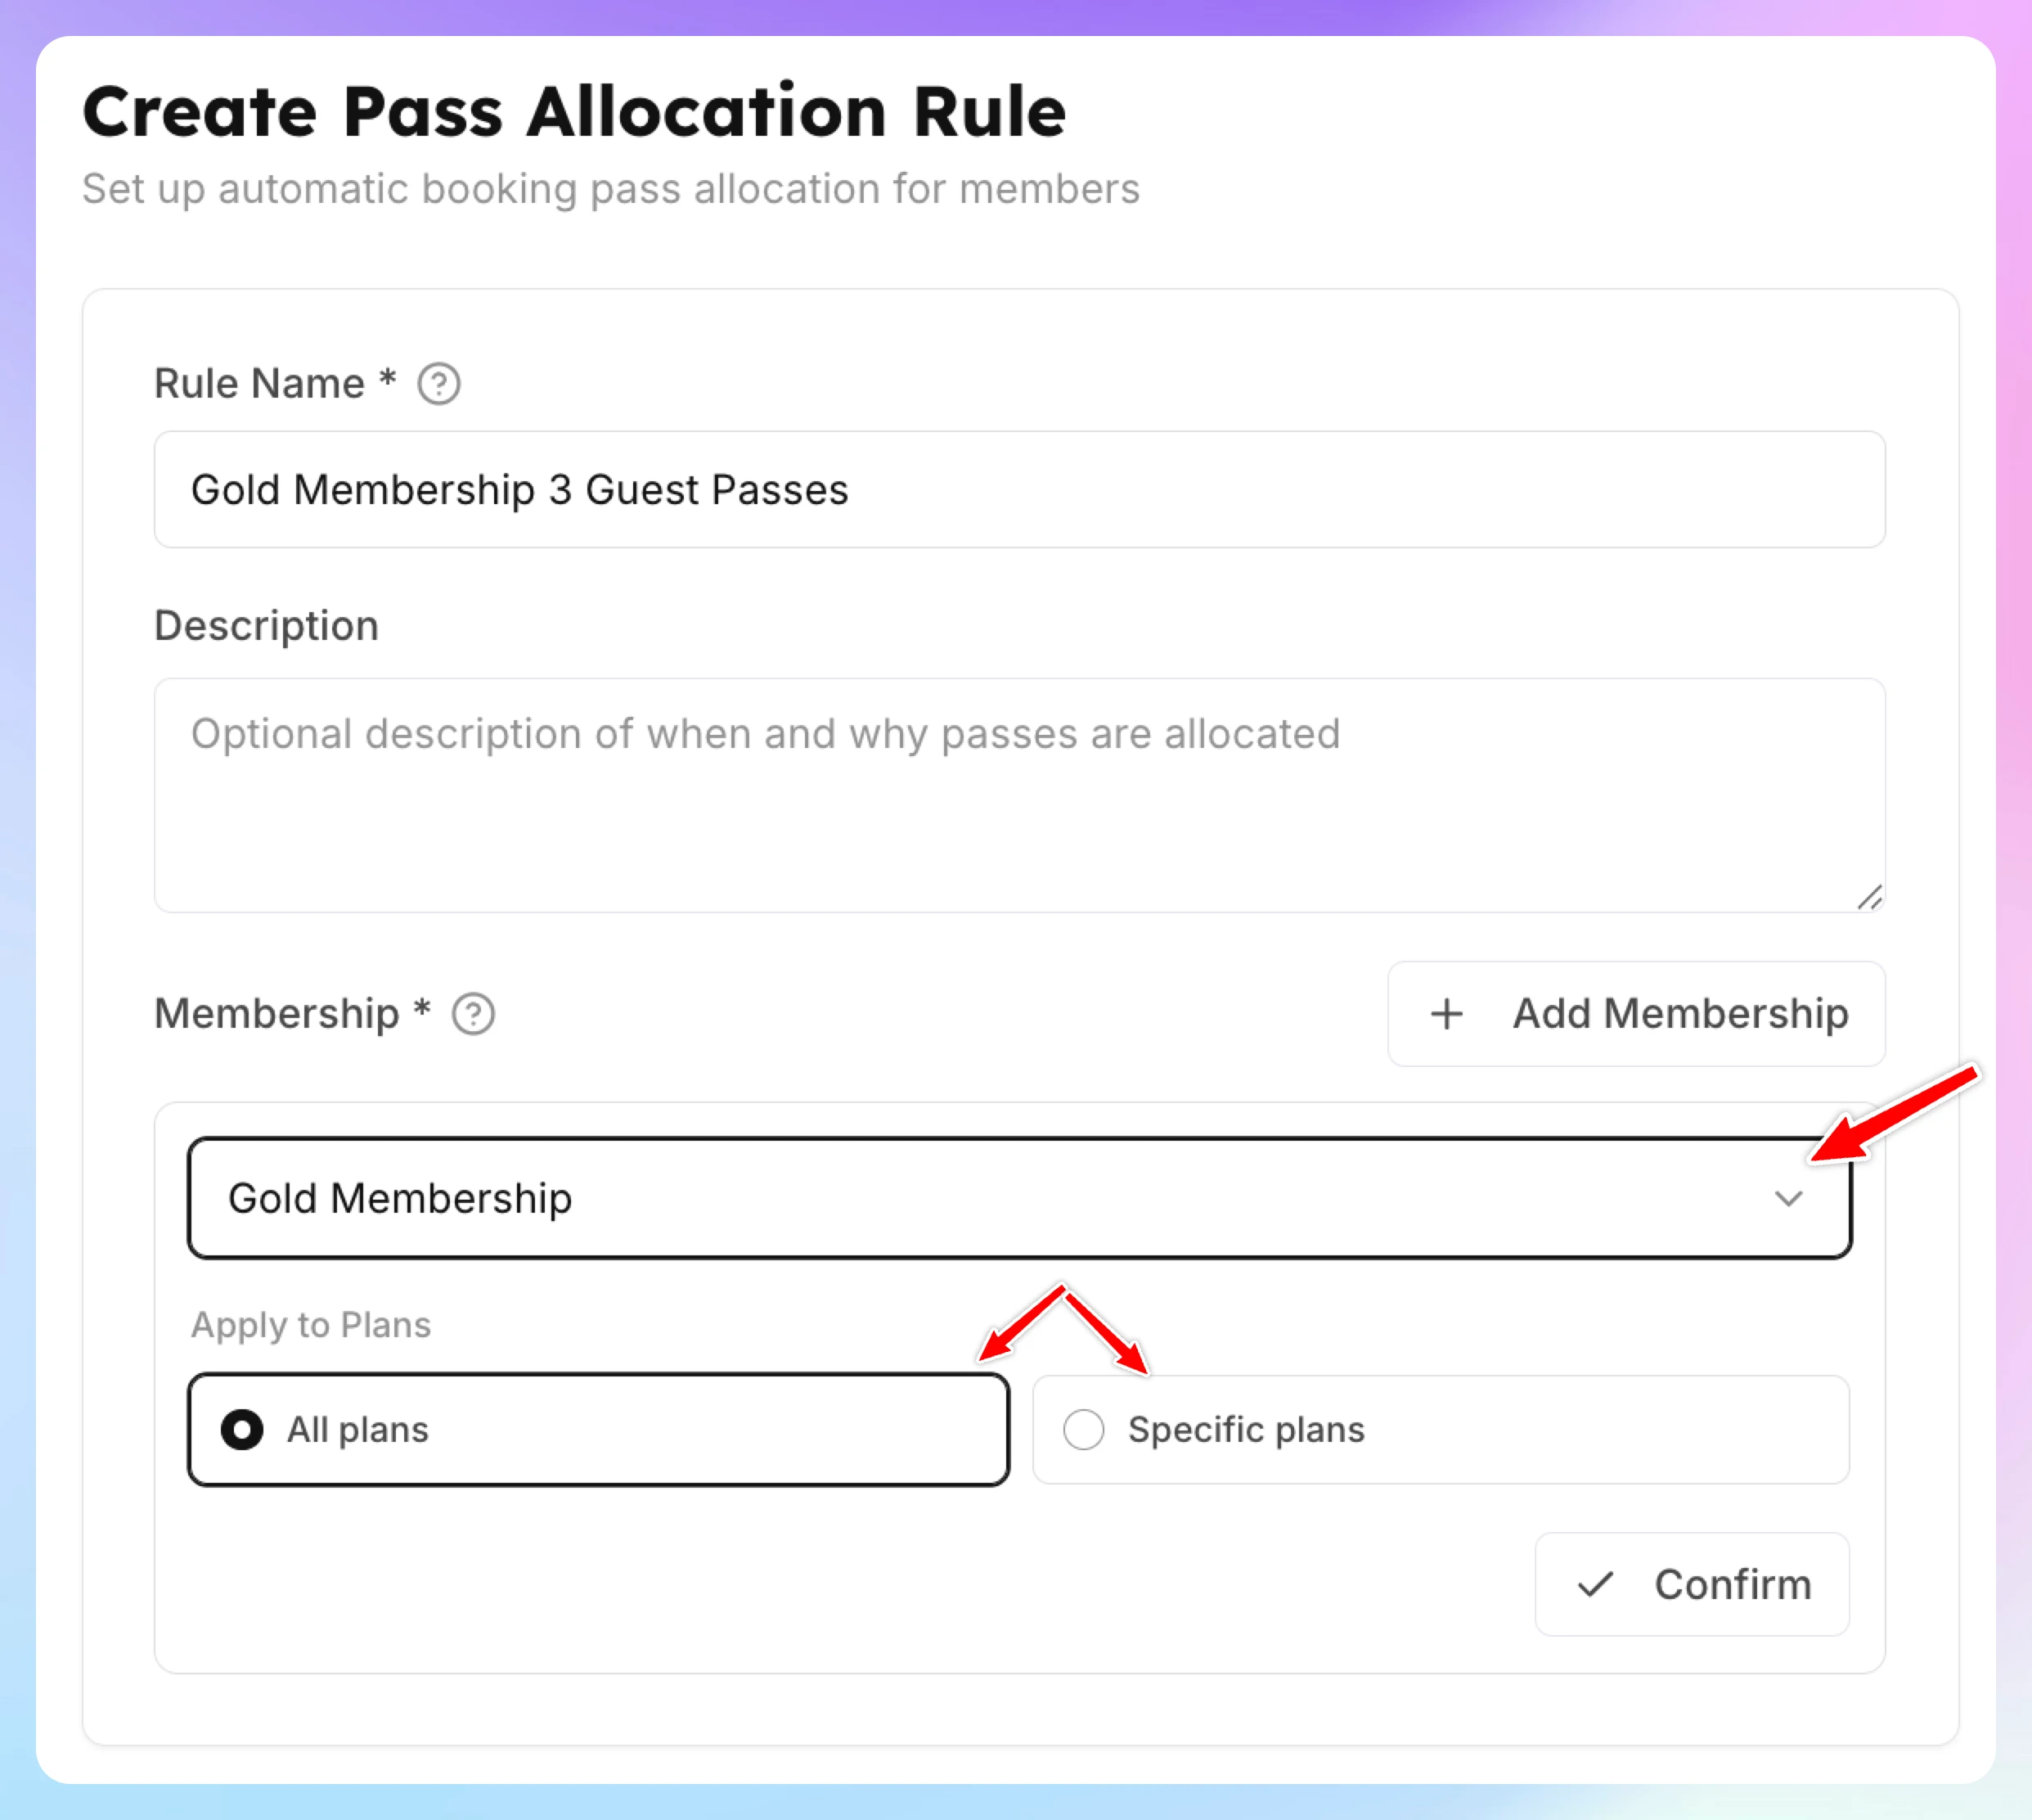The image size is (2032, 1820).
Task: Focus the Rule Name input field
Action: (1019, 490)
